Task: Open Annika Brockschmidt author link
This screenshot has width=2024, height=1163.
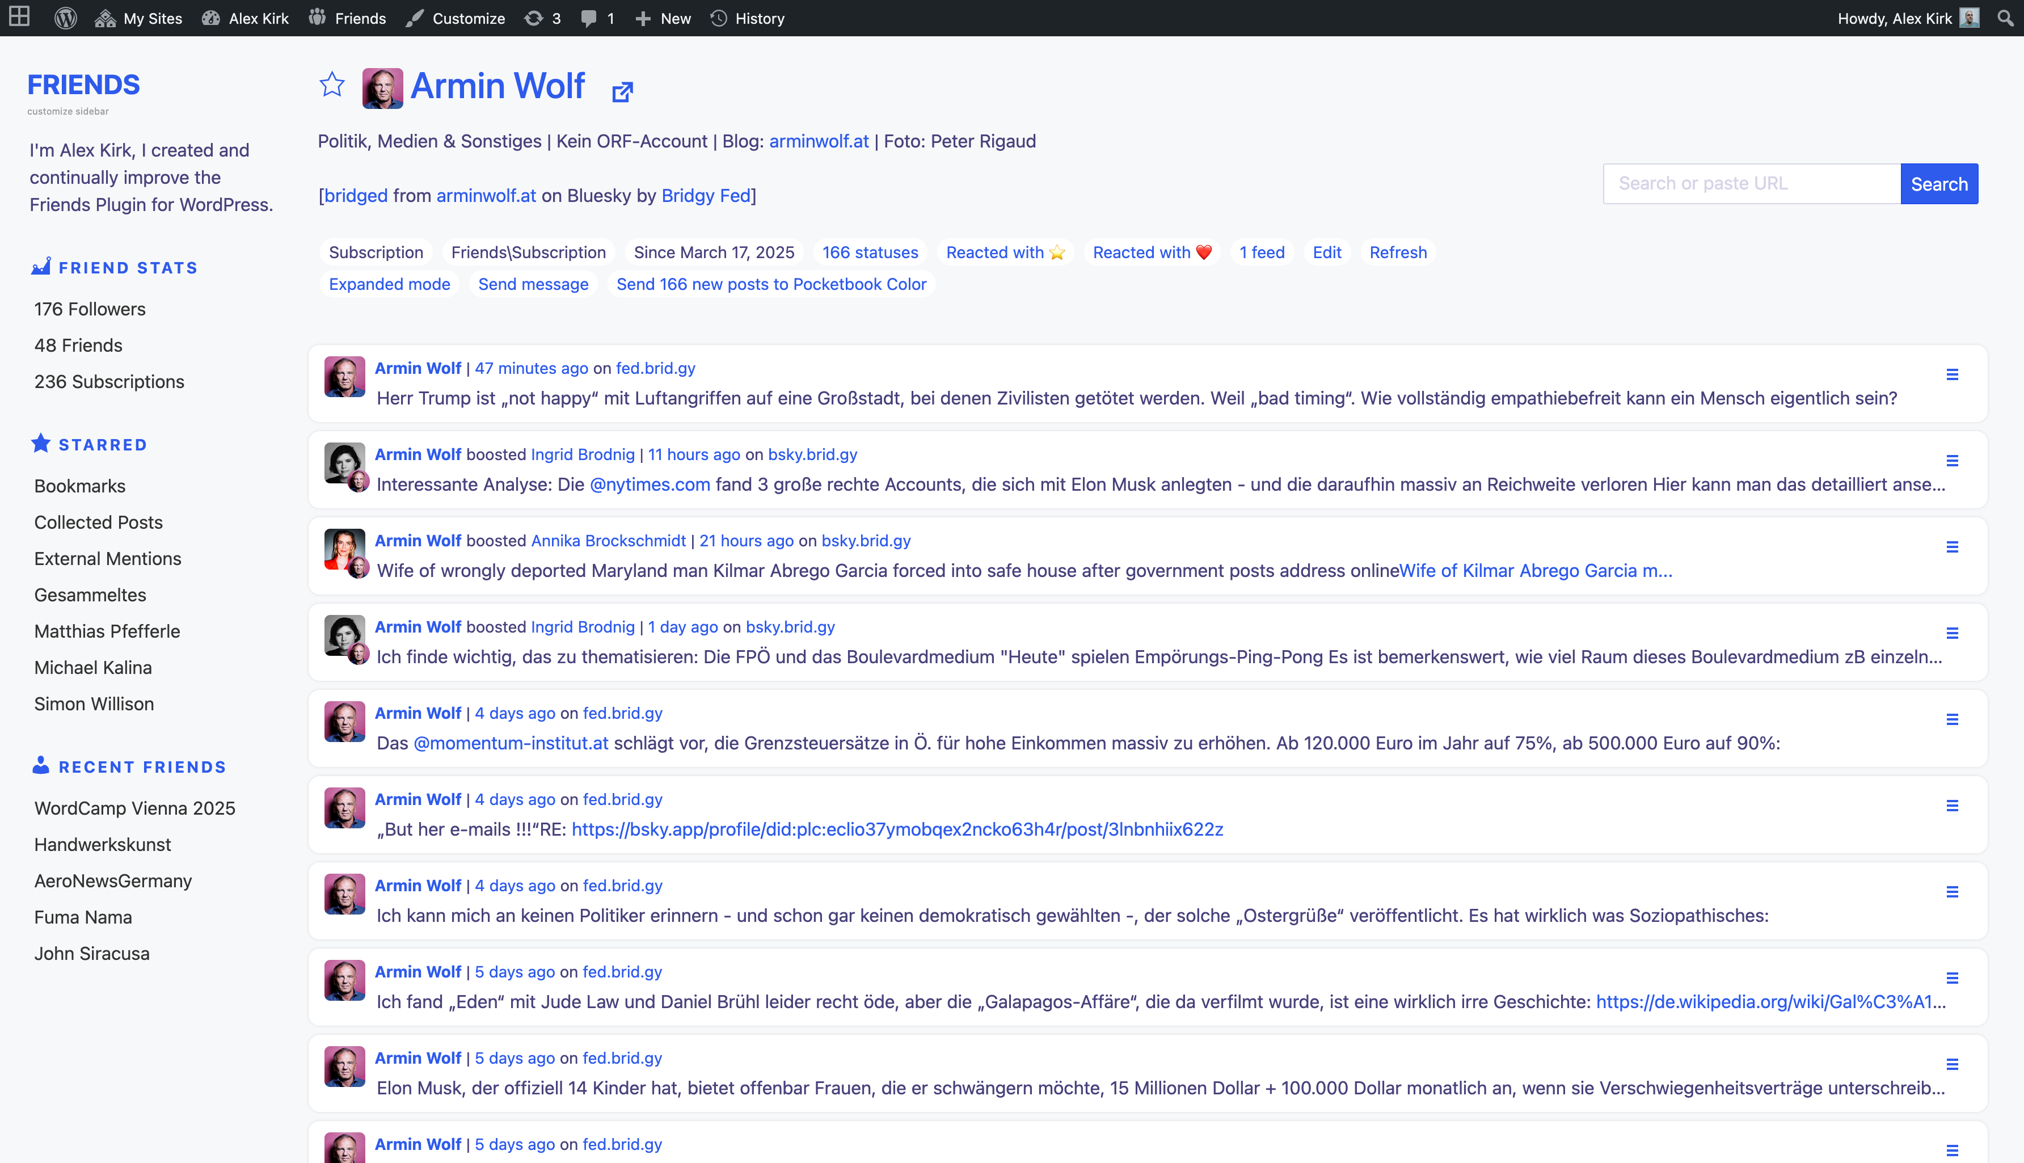Action: click(609, 541)
